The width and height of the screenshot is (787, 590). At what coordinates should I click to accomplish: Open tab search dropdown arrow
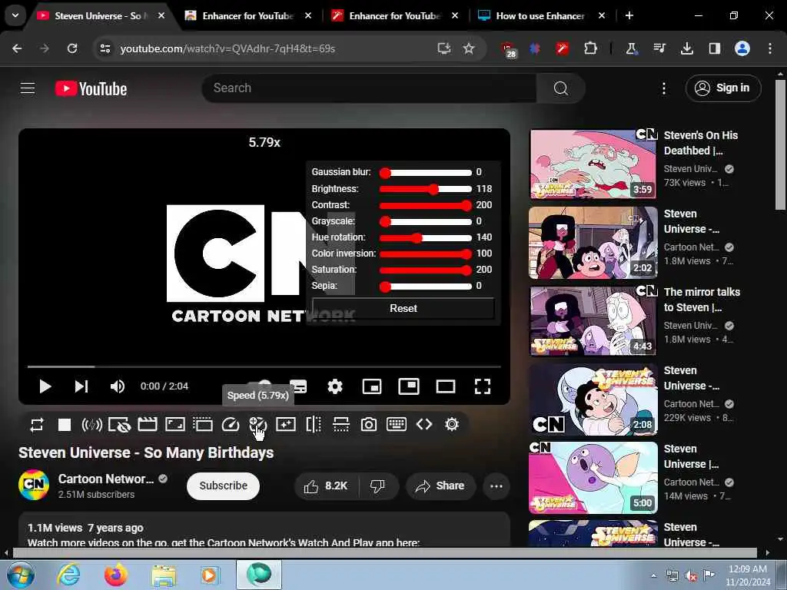[x=15, y=15]
